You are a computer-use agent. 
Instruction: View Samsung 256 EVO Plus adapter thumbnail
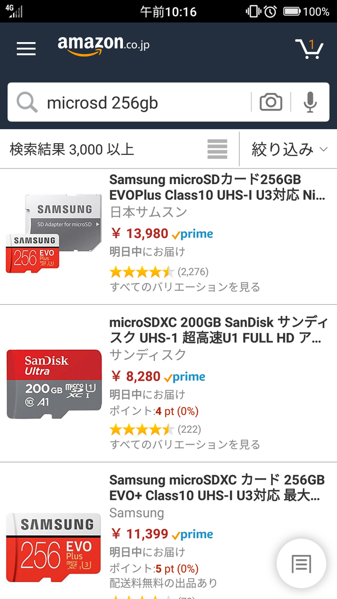[54, 234]
